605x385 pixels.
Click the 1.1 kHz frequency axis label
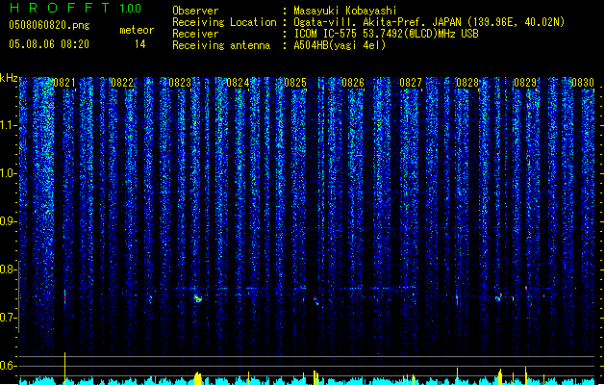coord(8,125)
